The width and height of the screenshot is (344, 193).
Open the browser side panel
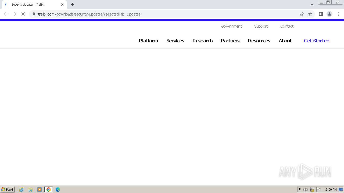click(321, 14)
